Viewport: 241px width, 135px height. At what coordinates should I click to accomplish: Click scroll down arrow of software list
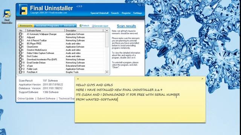(107, 72)
